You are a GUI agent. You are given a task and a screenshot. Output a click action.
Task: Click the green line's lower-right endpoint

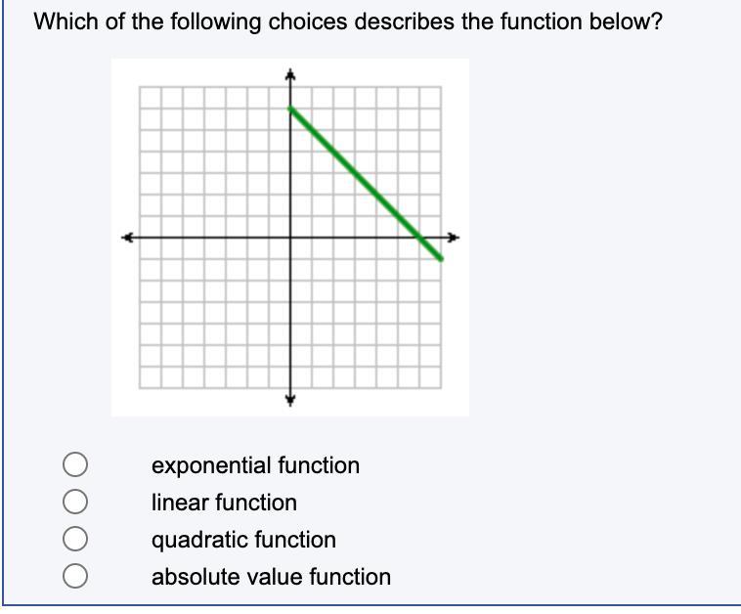coord(440,258)
